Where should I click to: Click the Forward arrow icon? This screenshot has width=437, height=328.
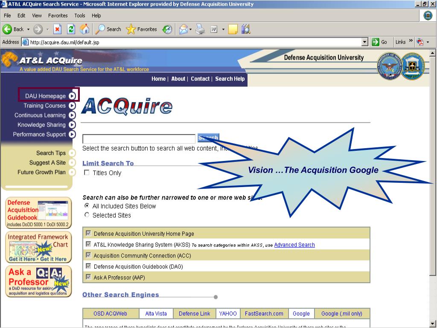coord(38,29)
